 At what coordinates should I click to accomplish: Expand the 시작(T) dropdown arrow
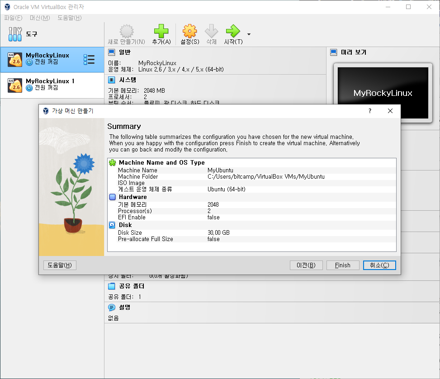pyautogui.click(x=249, y=34)
